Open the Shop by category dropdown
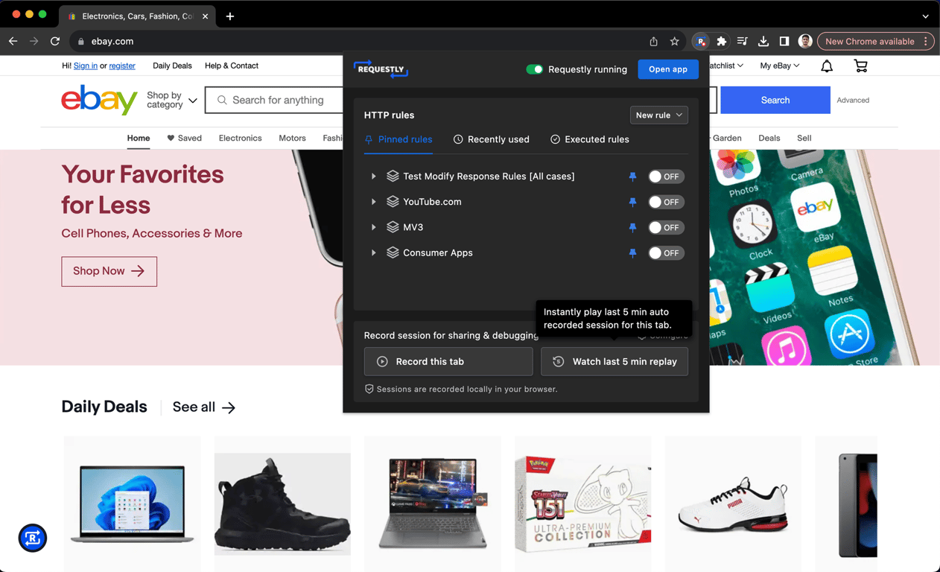 (170, 99)
